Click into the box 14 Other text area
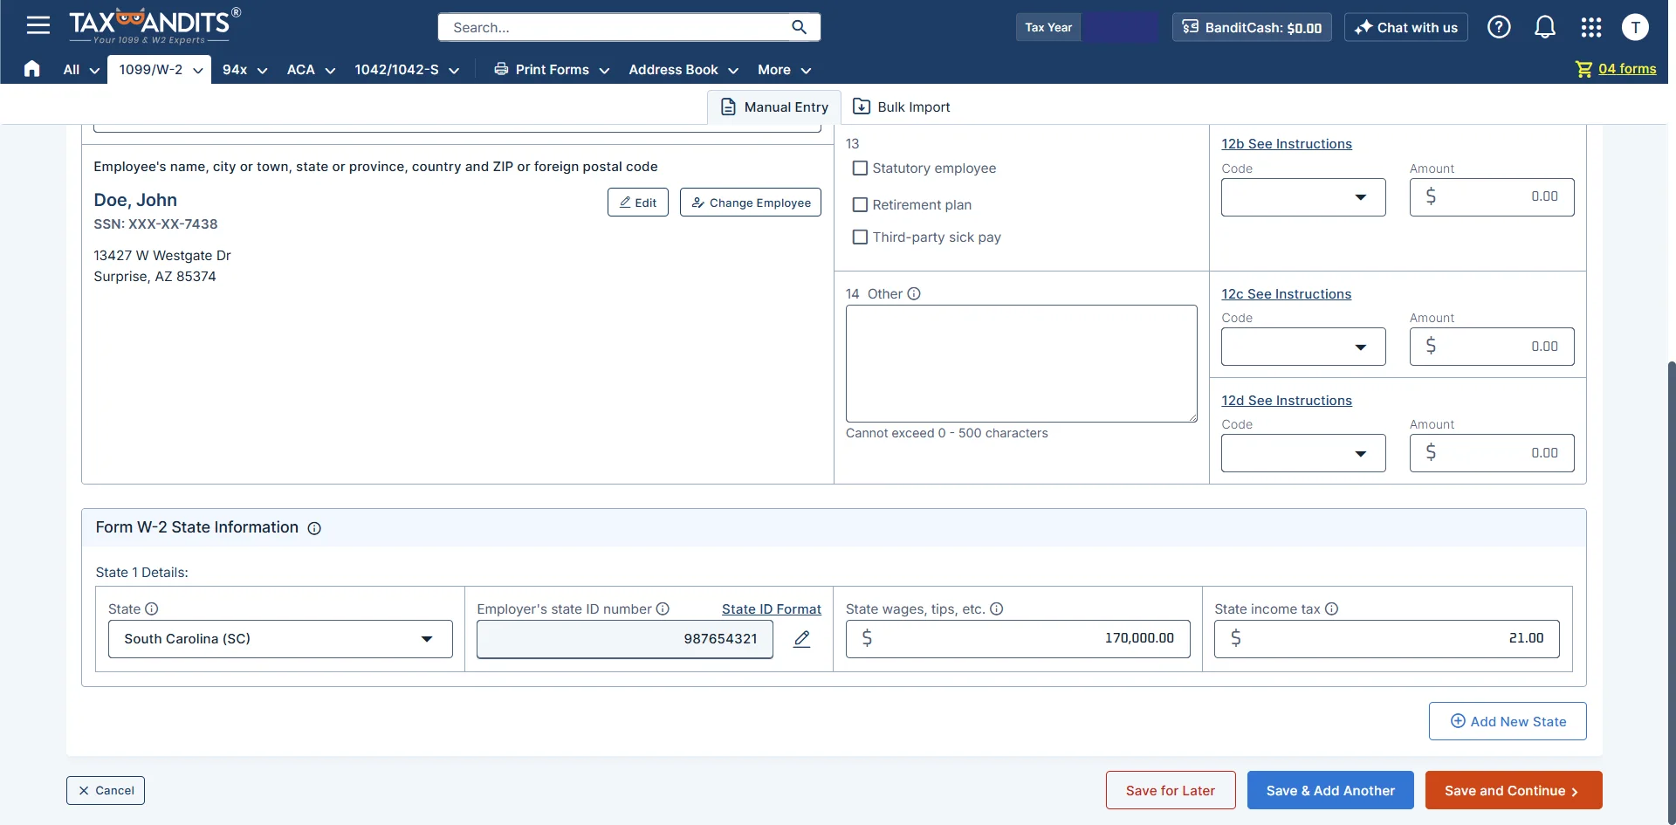Screen dimensions: 1676x825 tap(1020, 363)
